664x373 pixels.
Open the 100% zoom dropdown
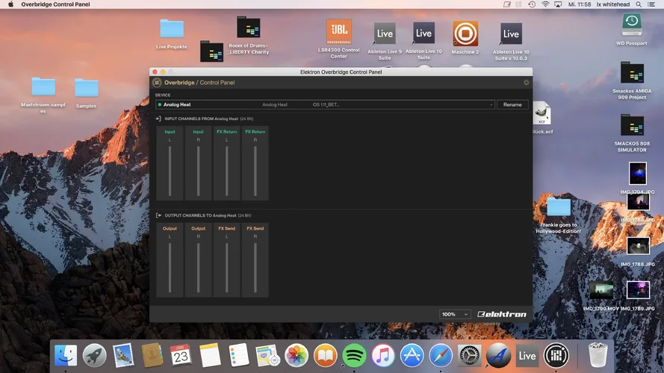click(x=455, y=314)
